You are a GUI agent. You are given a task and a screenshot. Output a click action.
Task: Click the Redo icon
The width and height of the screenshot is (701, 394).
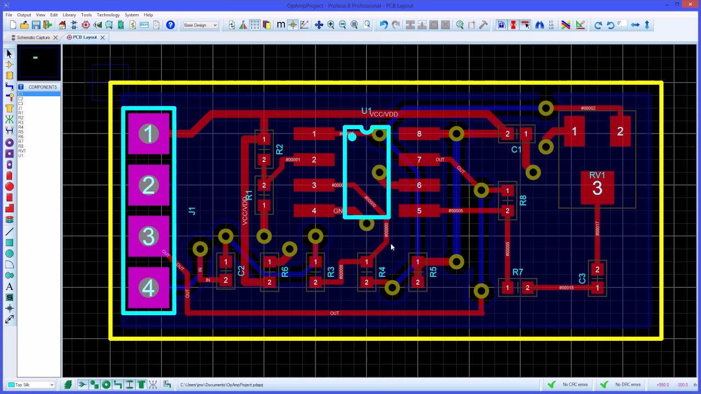pyautogui.click(x=396, y=25)
